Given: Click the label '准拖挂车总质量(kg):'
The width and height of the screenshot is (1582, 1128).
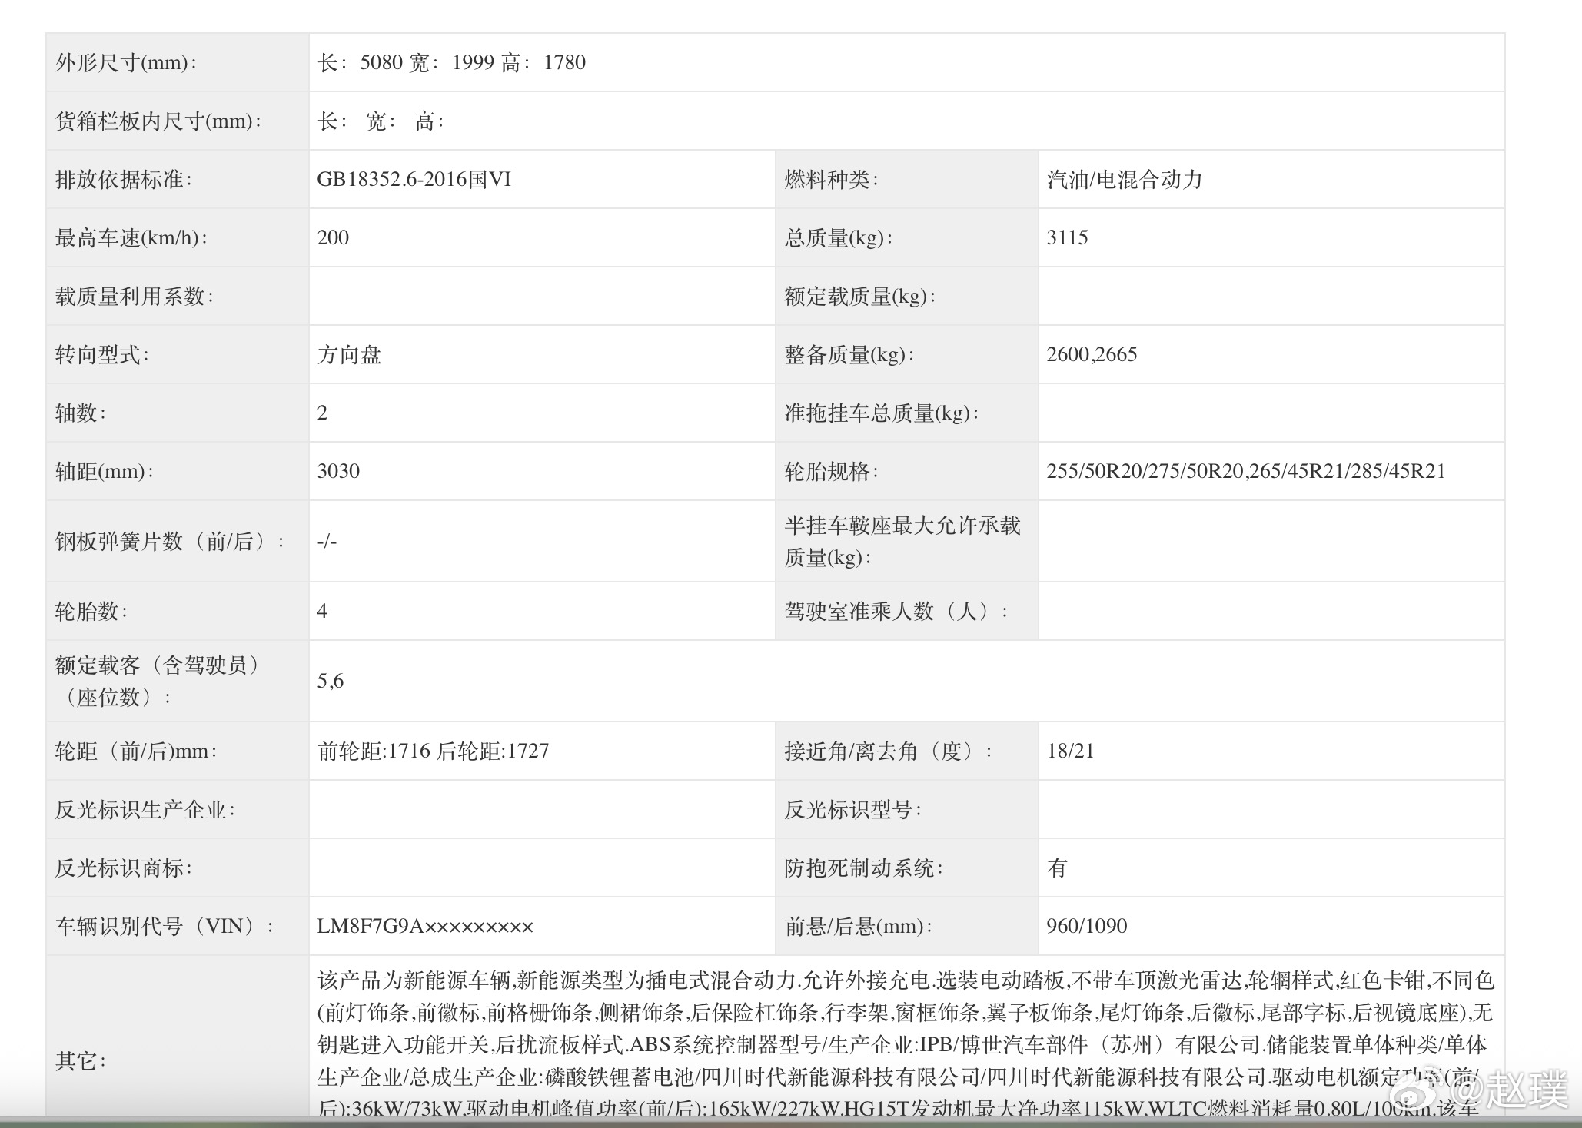Looking at the screenshot, I should pyautogui.click(x=882, y=413).
